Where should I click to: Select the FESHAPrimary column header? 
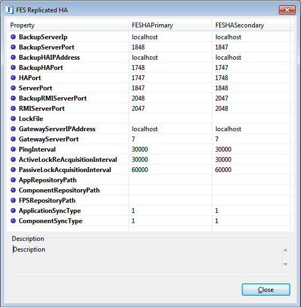pyautogui.click(x=170, y=25)
